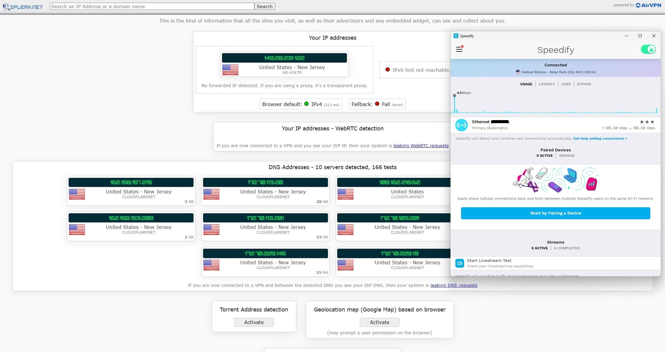Select the BYPASS tab in Speedify
Image resolution: width=665 pixels, height=352 pixels.
pos(583,84)
